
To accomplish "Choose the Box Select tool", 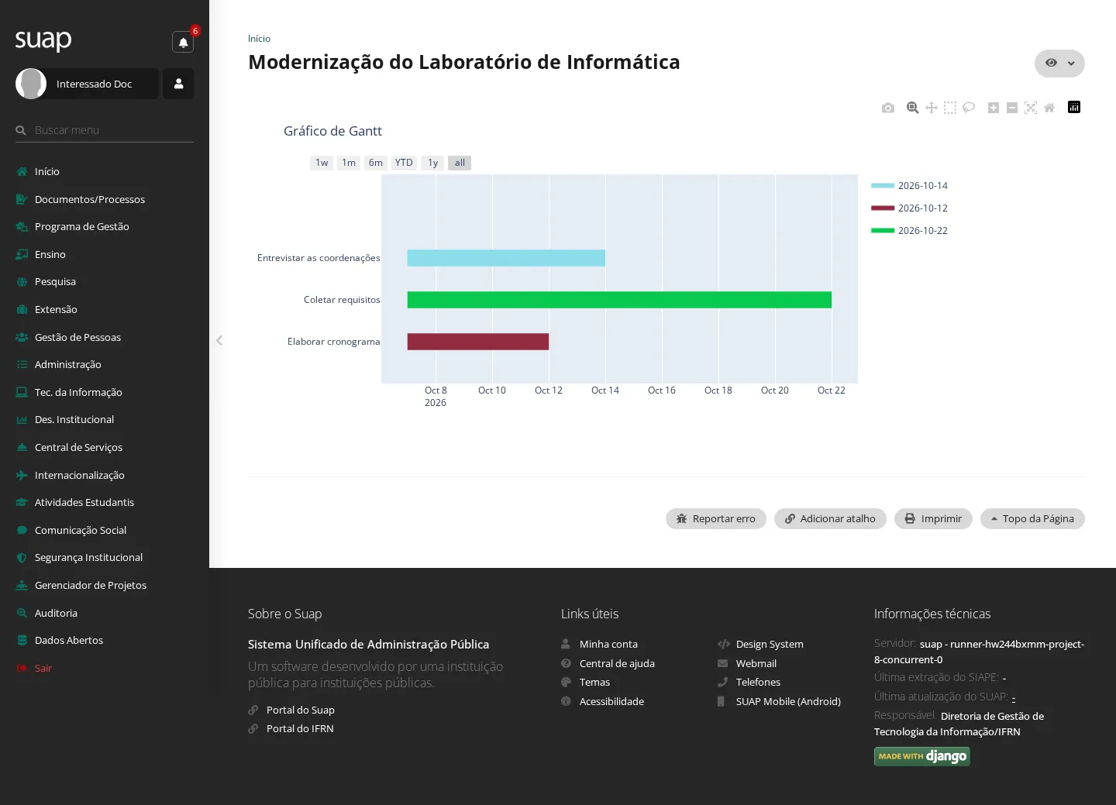I will (950, 108).
